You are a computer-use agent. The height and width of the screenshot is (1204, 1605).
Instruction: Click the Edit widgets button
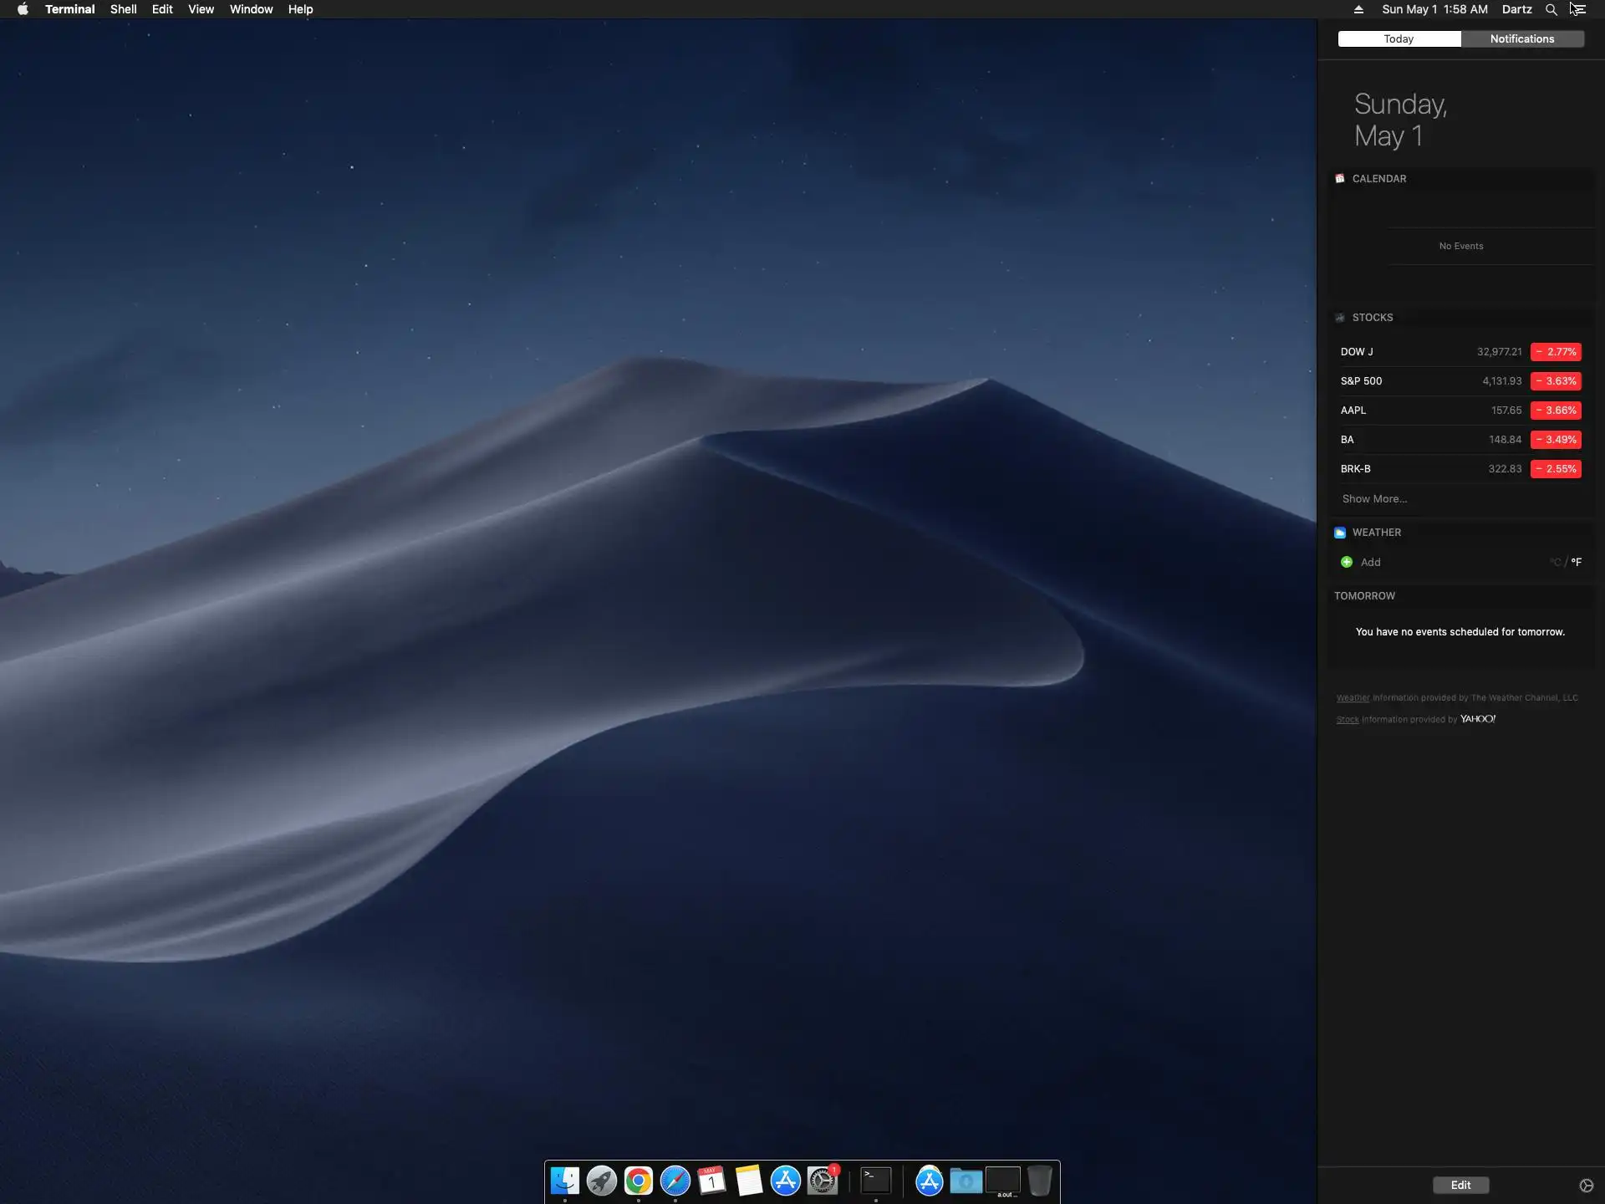[1460, 1185]
